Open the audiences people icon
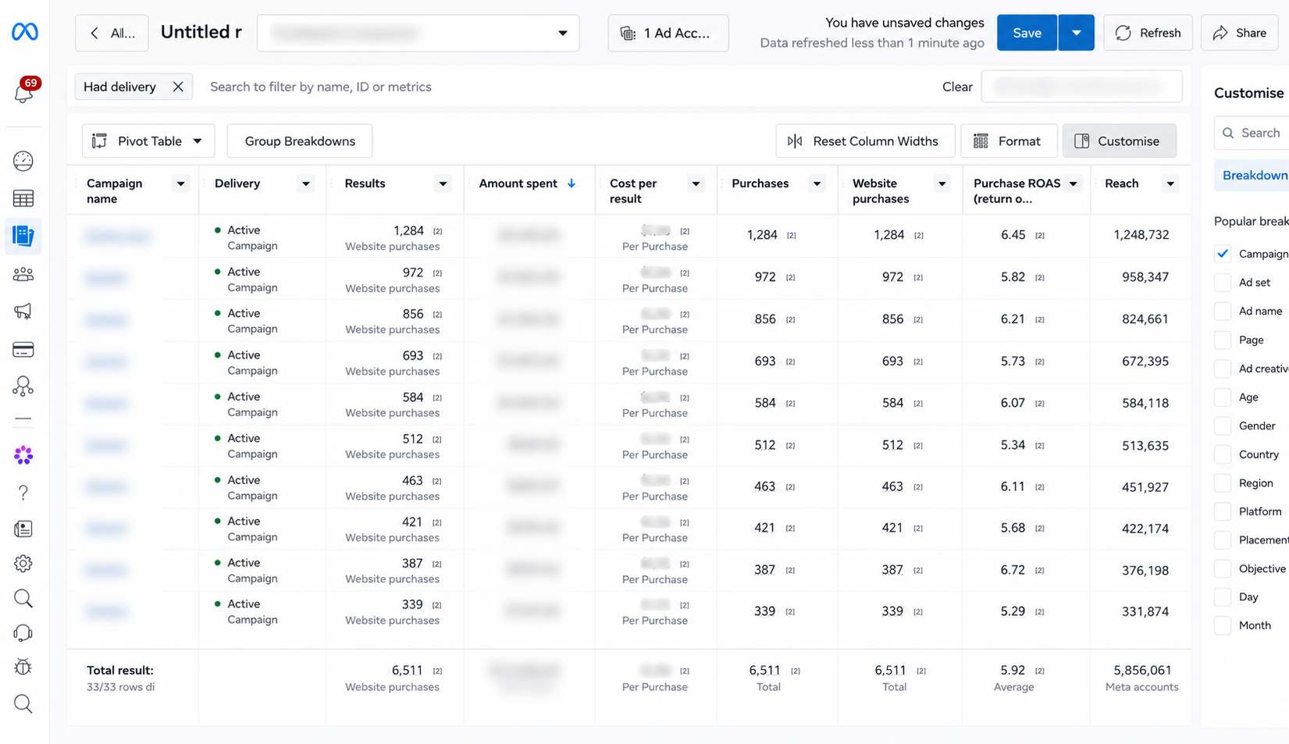The height and width of the screenshot is (744, 1289). (x=23, y=274)
